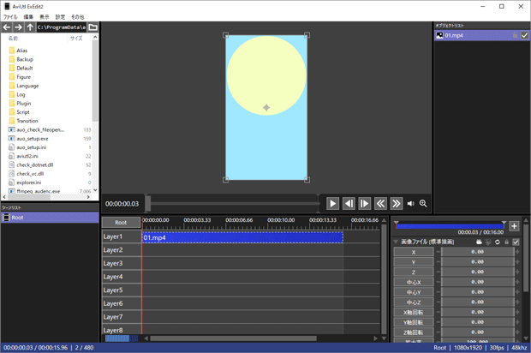Click the preview zoom magnifier icon
This screenshot has height=353, width=531.
point(423,203)
